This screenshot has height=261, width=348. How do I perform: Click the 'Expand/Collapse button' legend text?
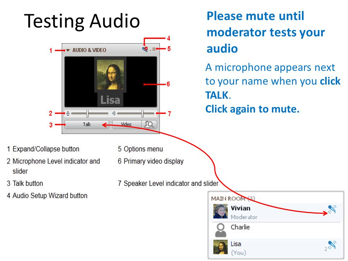click(46, 149)
